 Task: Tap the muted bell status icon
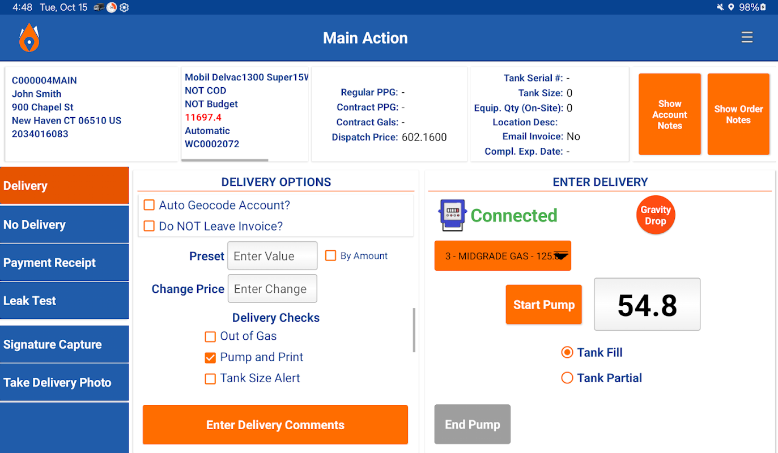(720, 7)
